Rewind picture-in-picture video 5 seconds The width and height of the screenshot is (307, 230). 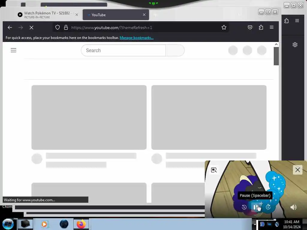tap(244, 207)
